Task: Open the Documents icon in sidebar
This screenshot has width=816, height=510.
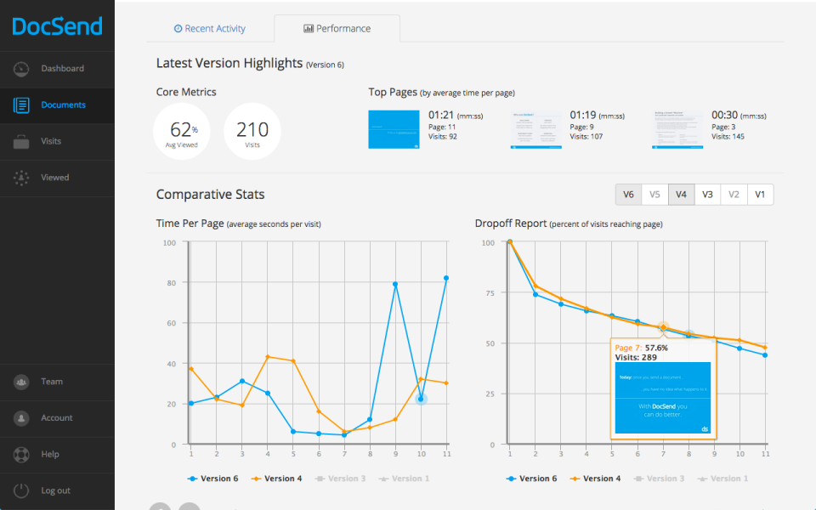Action: [x=21, y=105]
